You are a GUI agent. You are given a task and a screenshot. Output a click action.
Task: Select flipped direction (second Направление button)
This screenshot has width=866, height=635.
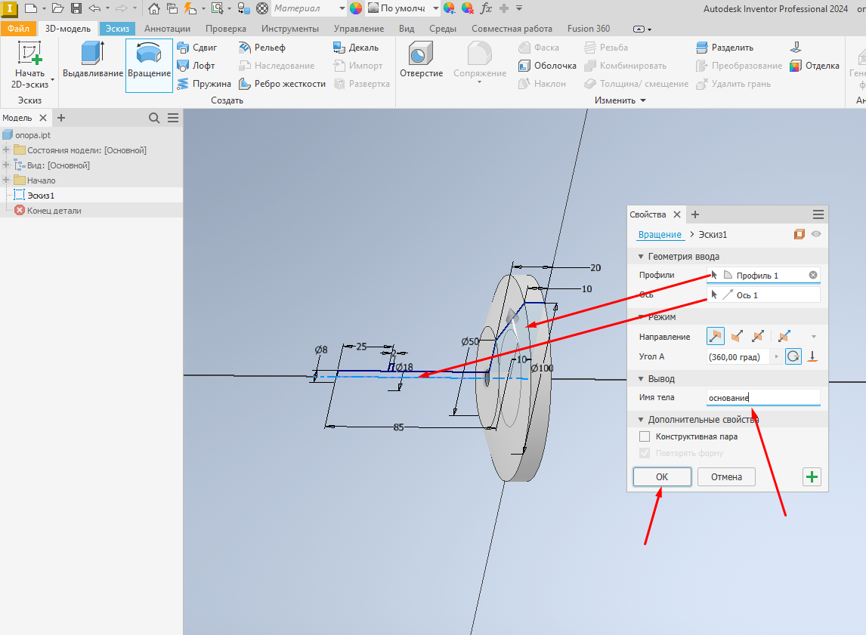(x=737, y=336)
